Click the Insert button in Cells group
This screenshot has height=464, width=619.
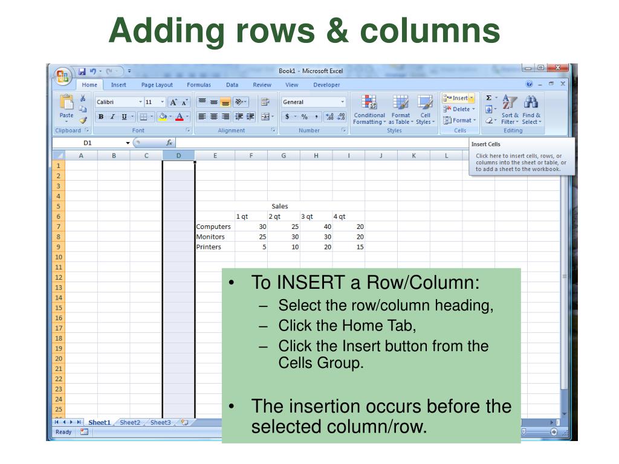click(x=458, y=98)
